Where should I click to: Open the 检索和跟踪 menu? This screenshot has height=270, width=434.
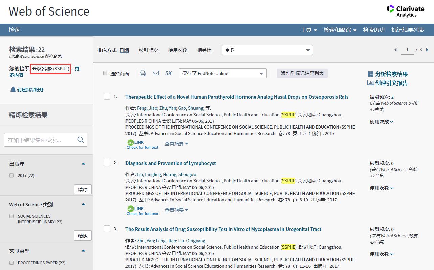(340, 30)
